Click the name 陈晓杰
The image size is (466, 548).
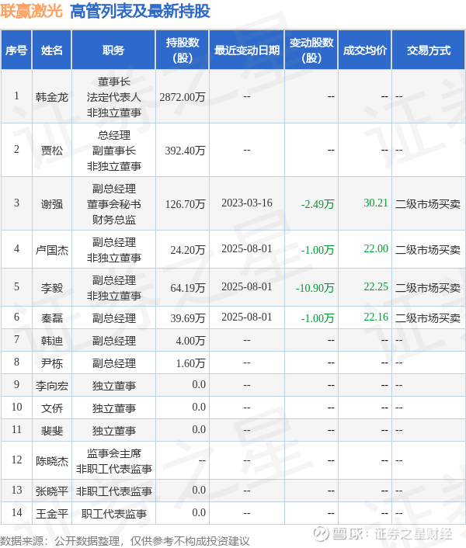[52, 461]
